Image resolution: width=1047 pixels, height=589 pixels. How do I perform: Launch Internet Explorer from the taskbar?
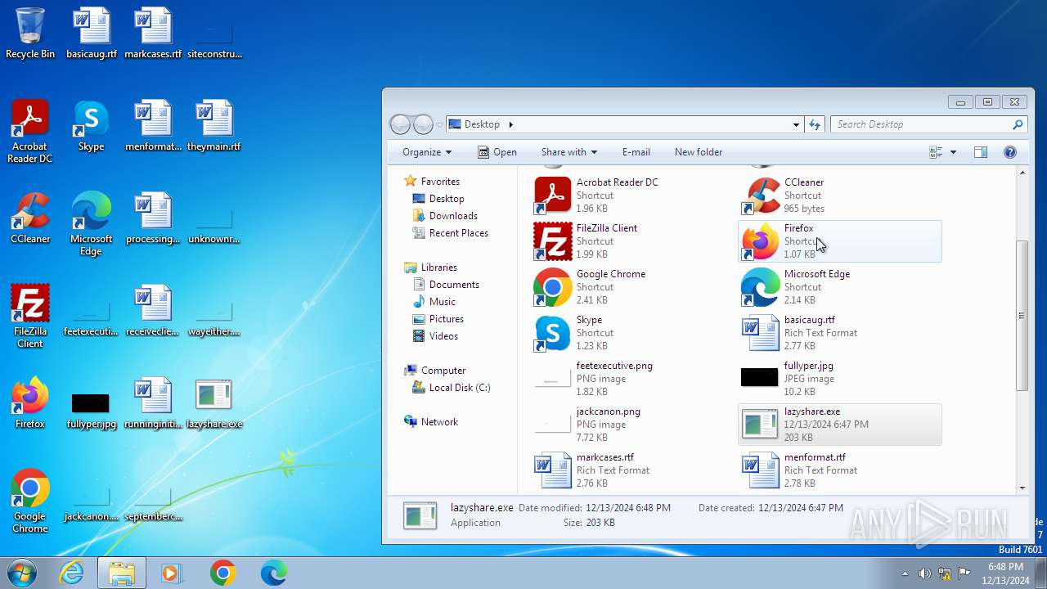(x=71, y=573)
